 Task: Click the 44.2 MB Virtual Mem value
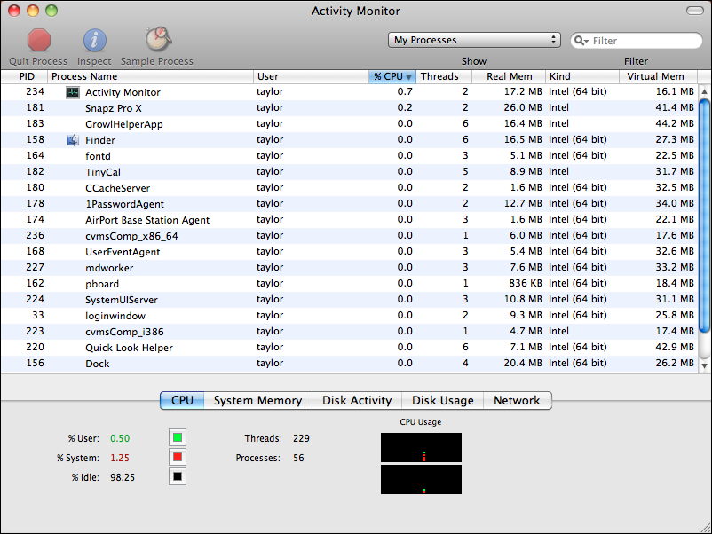(x=675, y=124)
